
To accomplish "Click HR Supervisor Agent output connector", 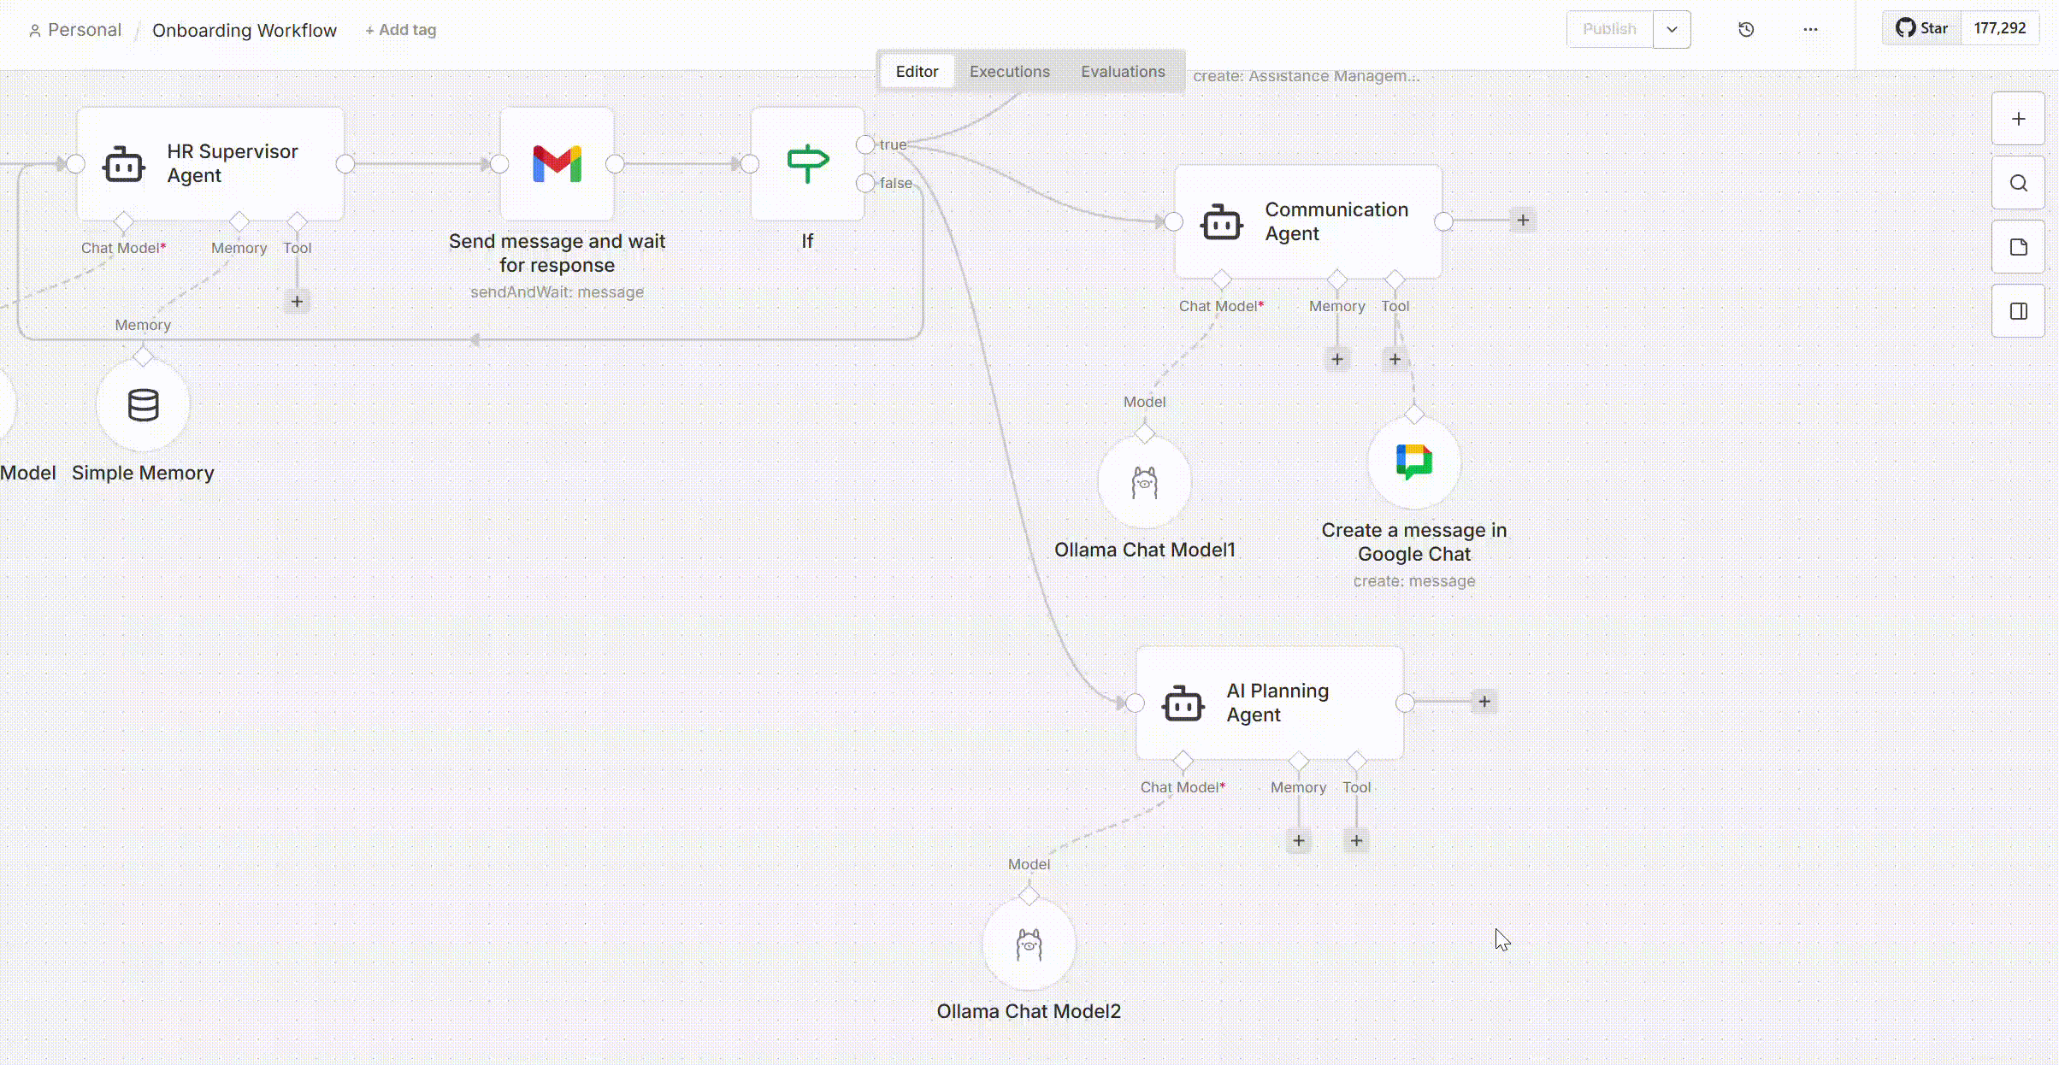I will [x=345, y=164].
